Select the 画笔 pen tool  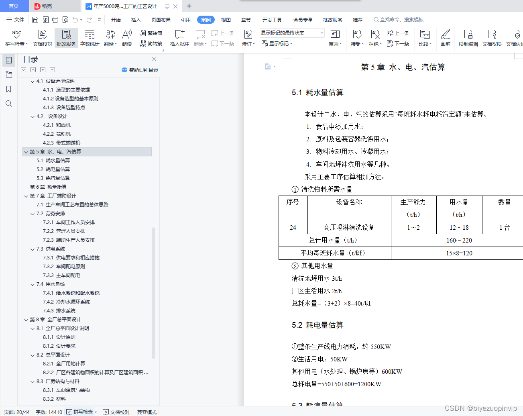pyautogui.click(x=446, y=38)
